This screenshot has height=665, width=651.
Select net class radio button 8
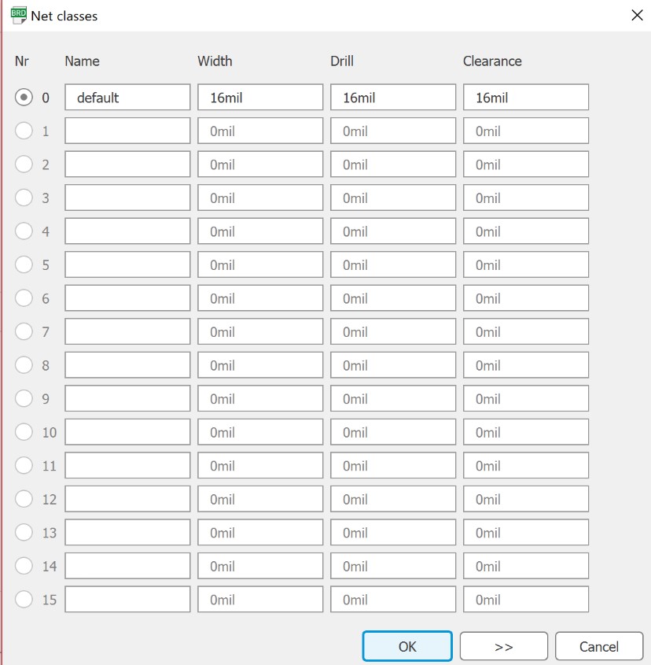(24, 365)
